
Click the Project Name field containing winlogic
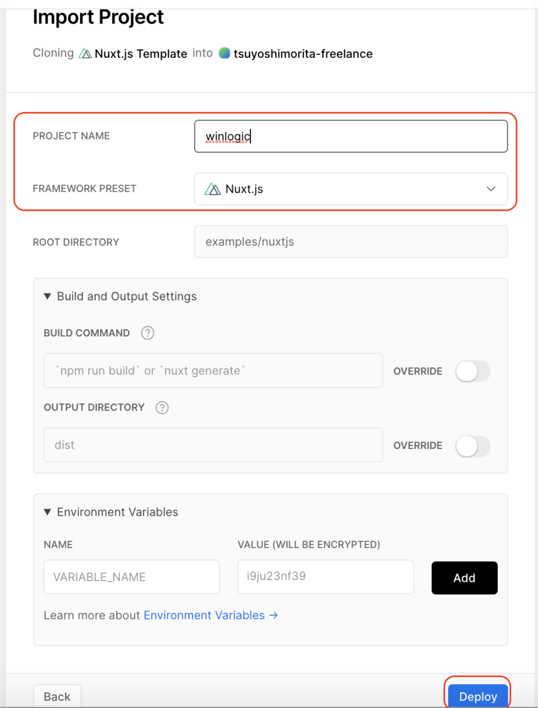point(351,136)
